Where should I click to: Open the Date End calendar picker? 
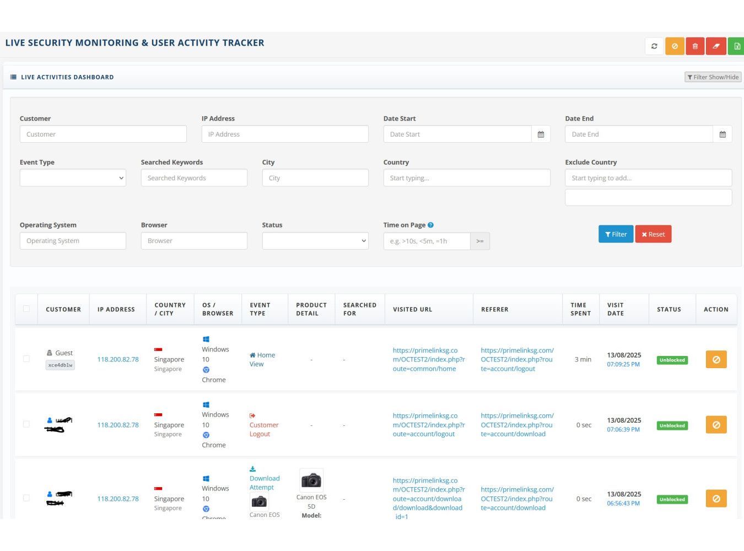[x=723, y=134]
